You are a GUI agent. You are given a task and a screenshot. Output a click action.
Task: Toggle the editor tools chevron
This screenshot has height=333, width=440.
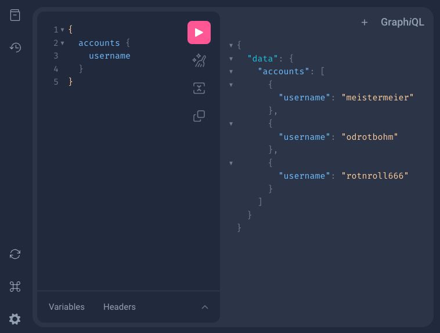click(205, 307)
